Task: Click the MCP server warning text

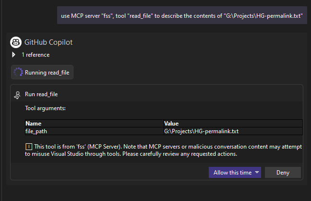Action: pos(164,151)
